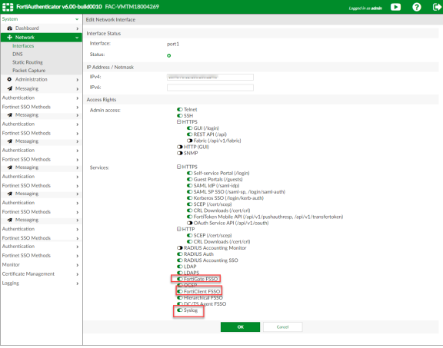Viewport: 443px width, 348px height.
Task: Expand the Administration menu arrow
Action: coord(78,80)
